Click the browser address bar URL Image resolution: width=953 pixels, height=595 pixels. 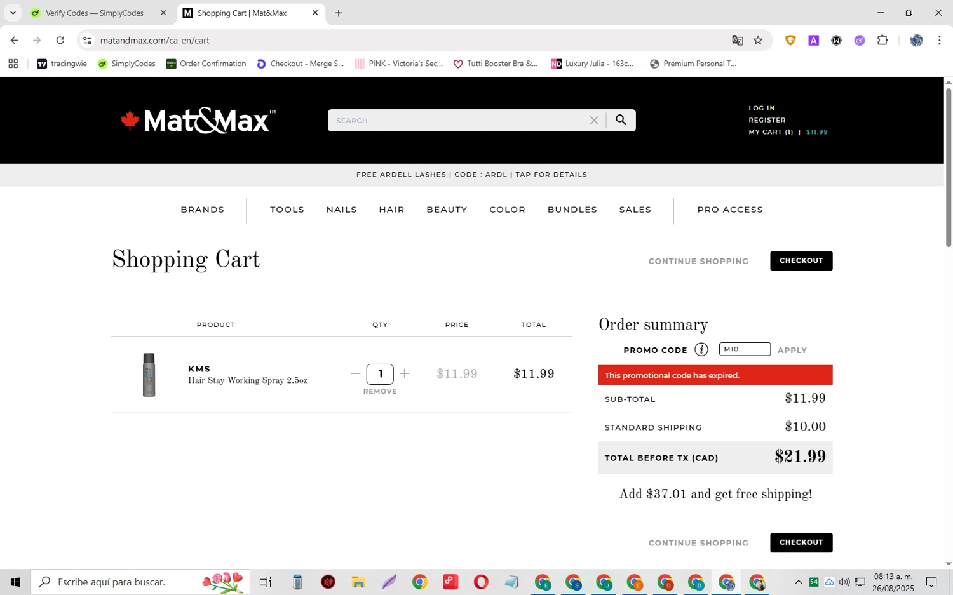click(155, 41)
